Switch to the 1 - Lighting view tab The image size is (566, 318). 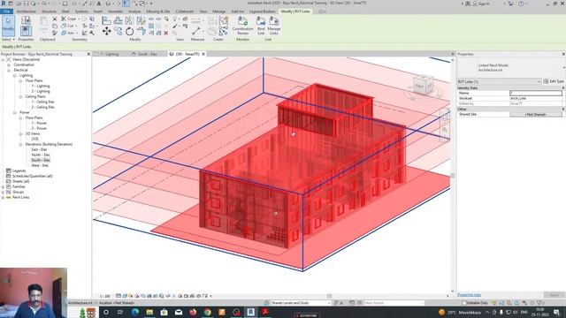(110, 54)
